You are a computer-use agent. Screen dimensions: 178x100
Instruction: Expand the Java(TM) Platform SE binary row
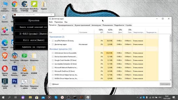(50, 41)
